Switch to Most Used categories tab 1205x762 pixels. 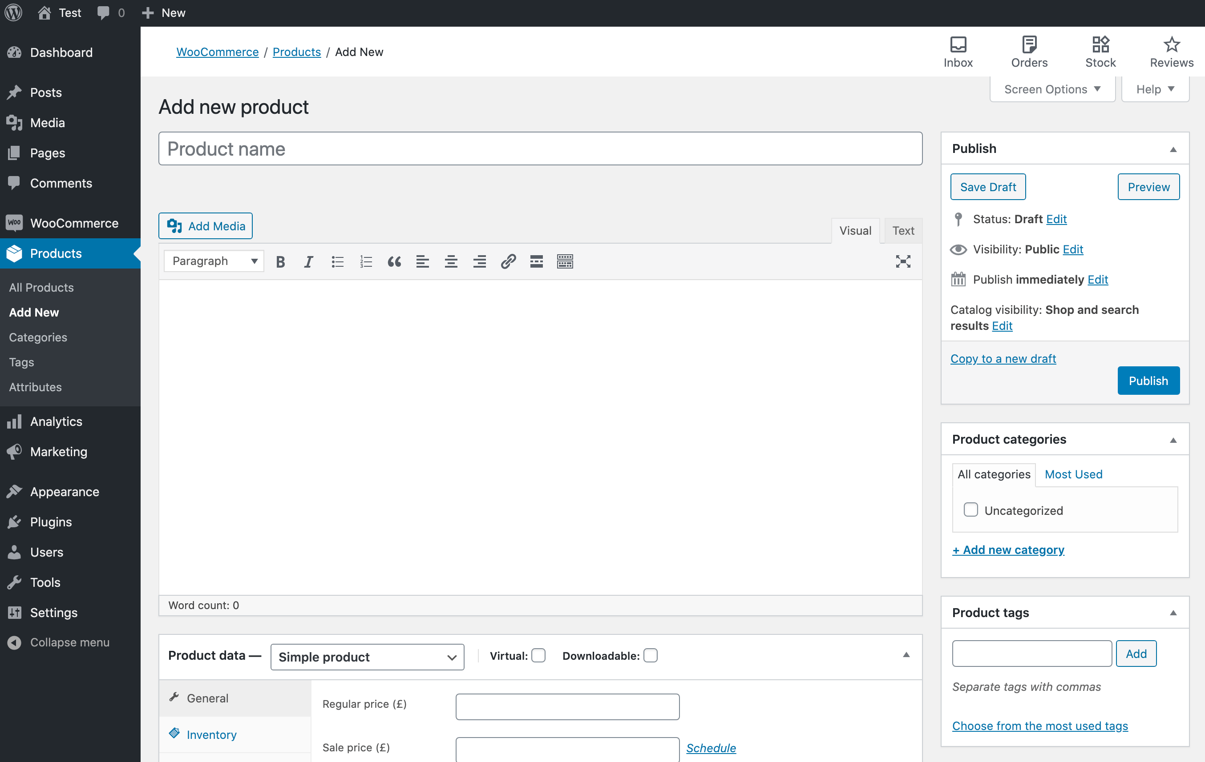coord(1073,474)
